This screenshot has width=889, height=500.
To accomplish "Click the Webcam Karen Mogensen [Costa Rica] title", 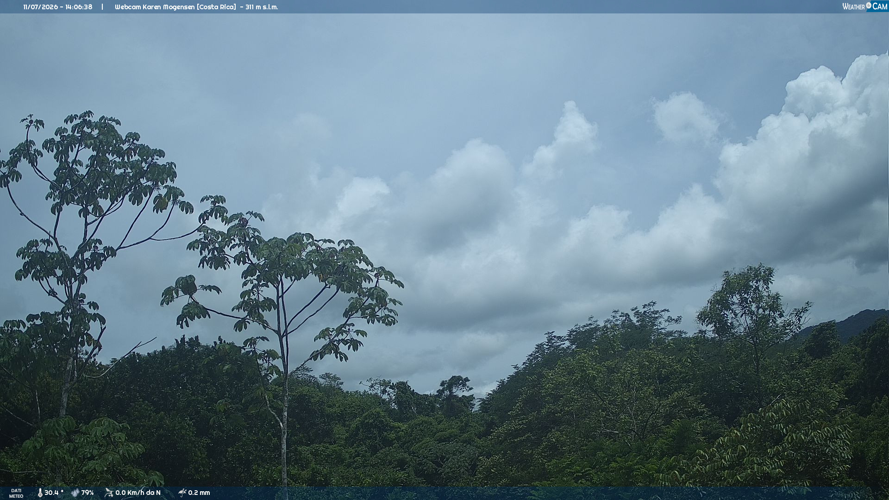I will [175, 7].
